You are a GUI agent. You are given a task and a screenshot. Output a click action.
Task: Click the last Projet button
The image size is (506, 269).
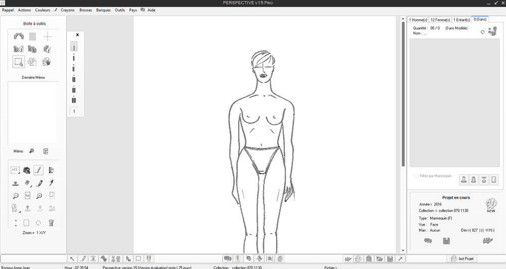[461, 259]
